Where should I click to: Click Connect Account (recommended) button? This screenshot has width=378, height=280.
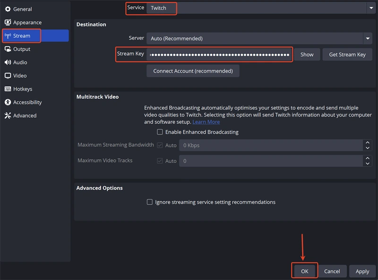click(x=193, y=71)
